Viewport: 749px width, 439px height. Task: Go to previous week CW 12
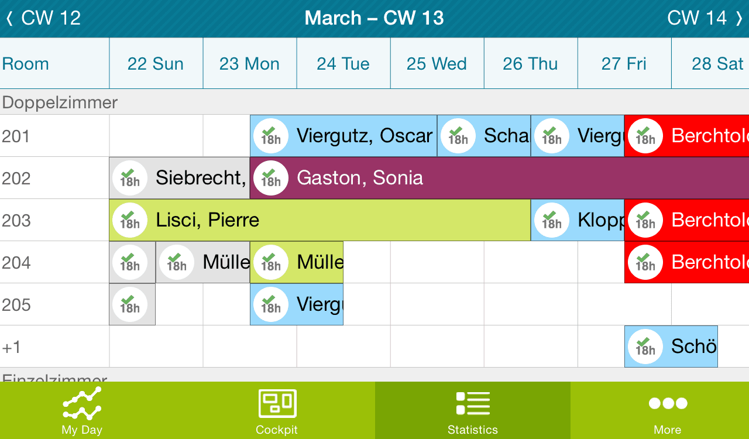tap(43, 18)
